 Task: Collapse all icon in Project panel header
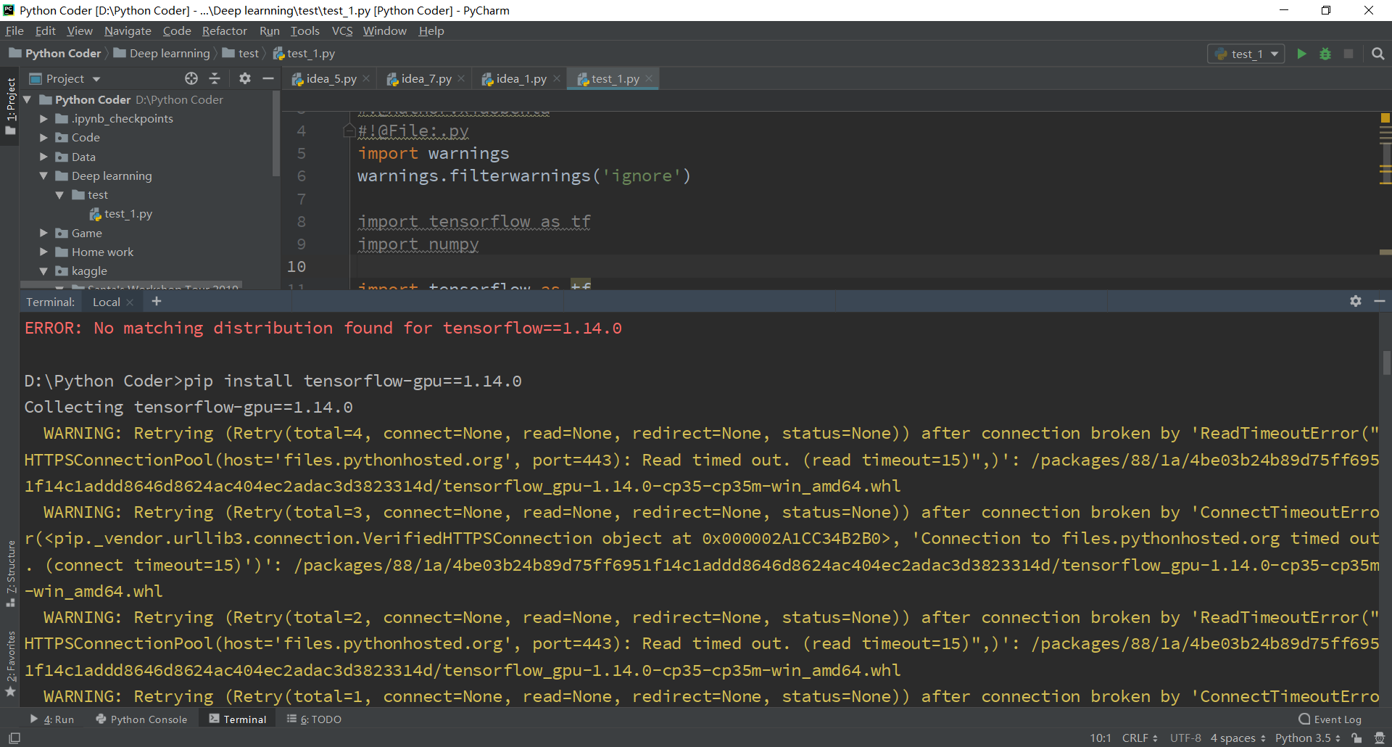[215, 78]
